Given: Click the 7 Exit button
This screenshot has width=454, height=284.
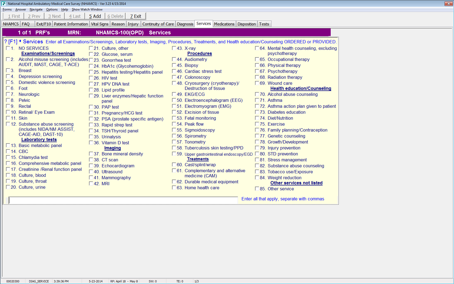Looking at the screenshot, I should coord(135,16).
